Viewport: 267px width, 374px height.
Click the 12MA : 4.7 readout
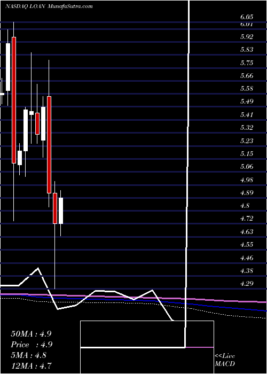[31, 365]
